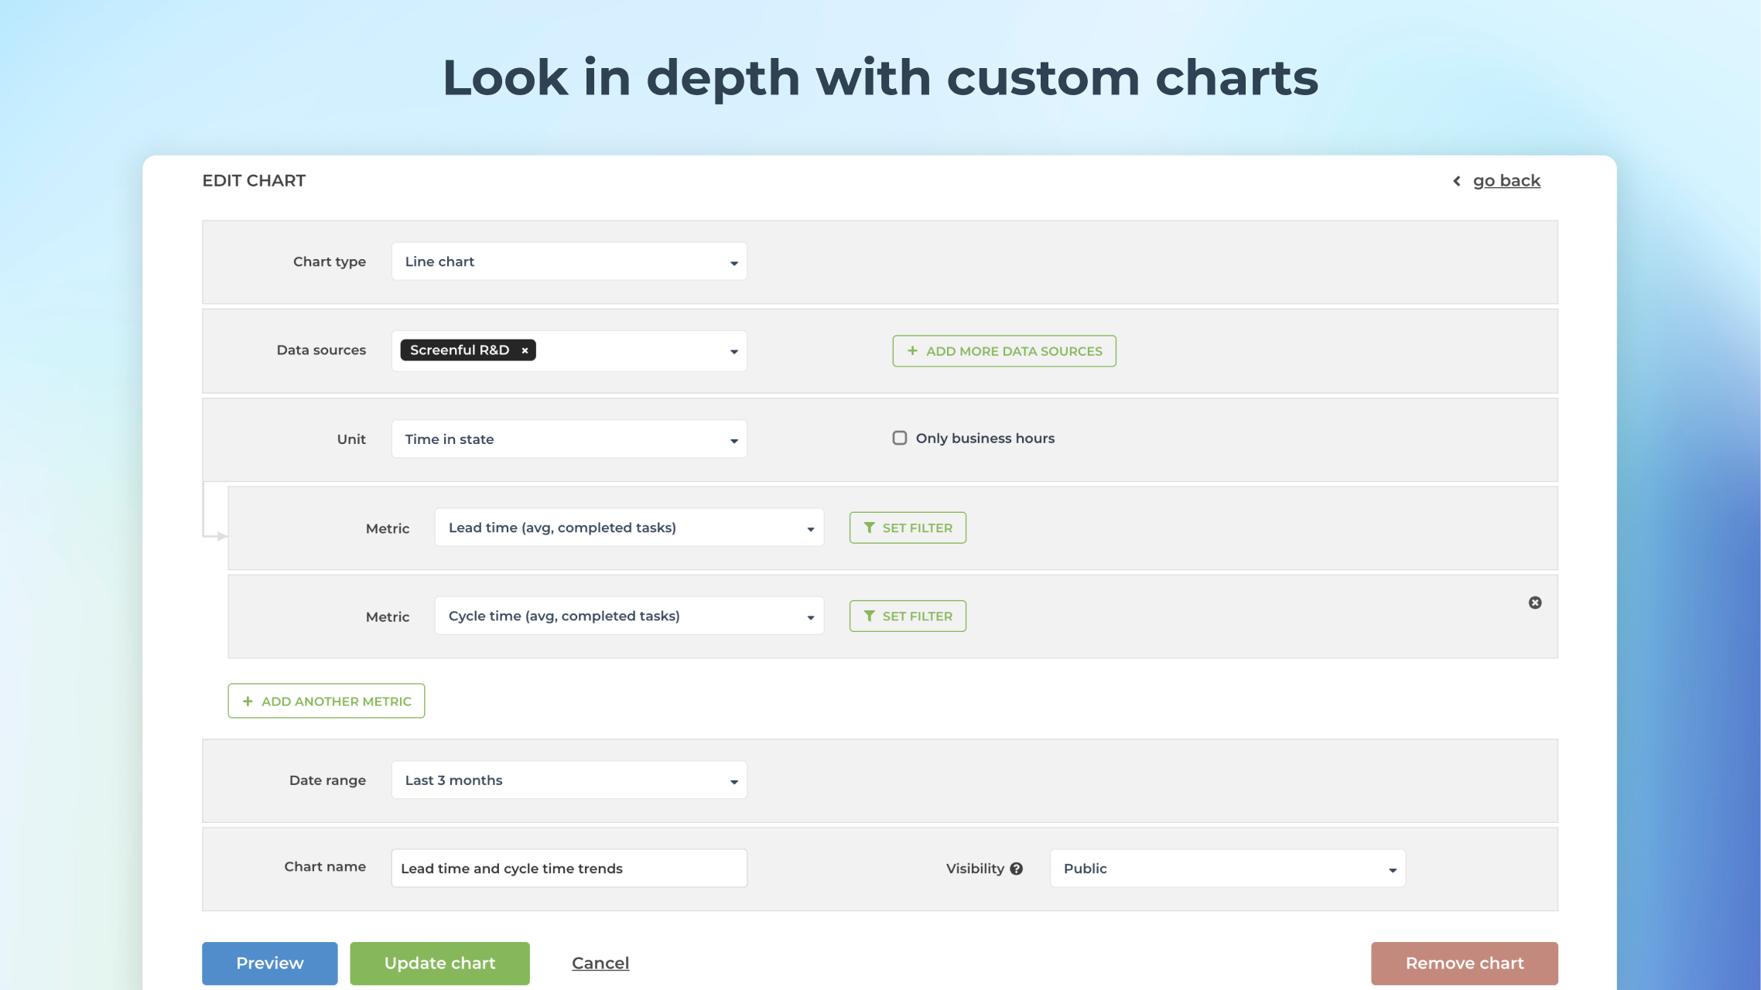Click the back chevron beside go back
1761x990 pixels.
pos(1456,181)
